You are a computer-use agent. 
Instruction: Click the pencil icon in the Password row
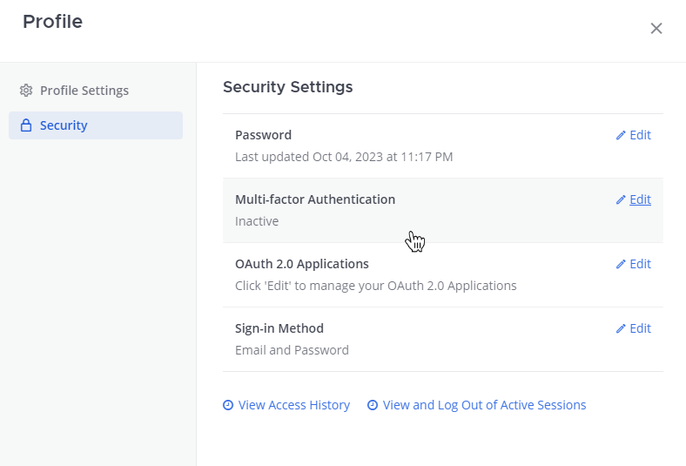point(621,135)
